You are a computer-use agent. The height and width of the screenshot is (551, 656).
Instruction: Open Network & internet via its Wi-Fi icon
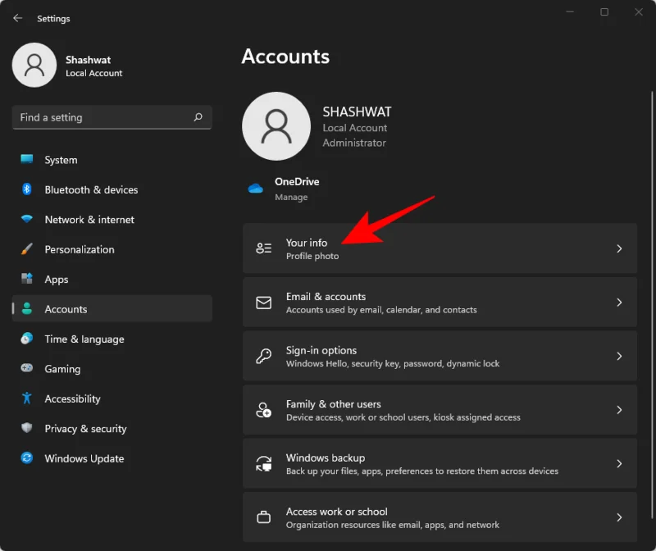pyautogui.click(x=25, y=220)
